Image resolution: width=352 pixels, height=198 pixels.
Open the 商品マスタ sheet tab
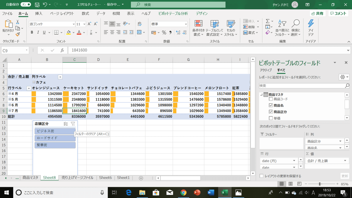coord(31,178)
